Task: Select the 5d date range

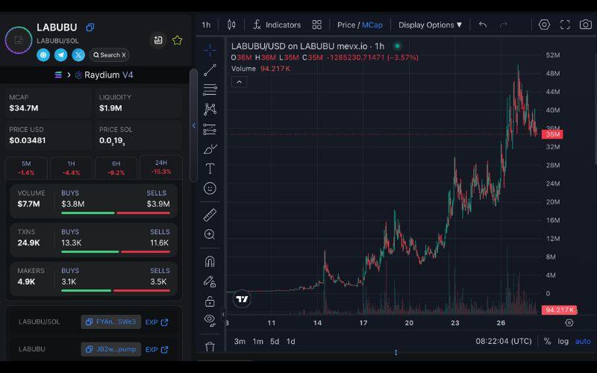Action: tap(275, 342)
